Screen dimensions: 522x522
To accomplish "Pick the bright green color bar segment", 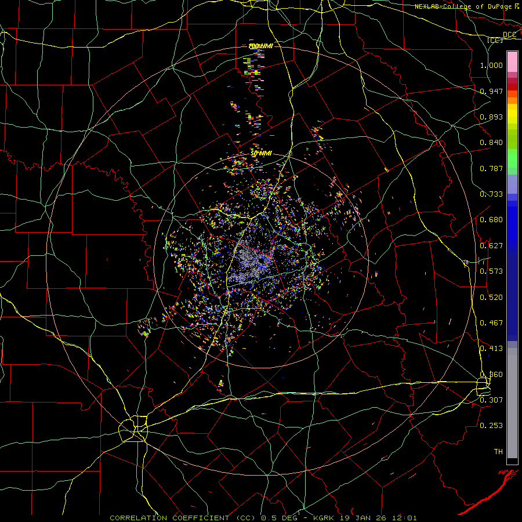I will pos(512,158).
